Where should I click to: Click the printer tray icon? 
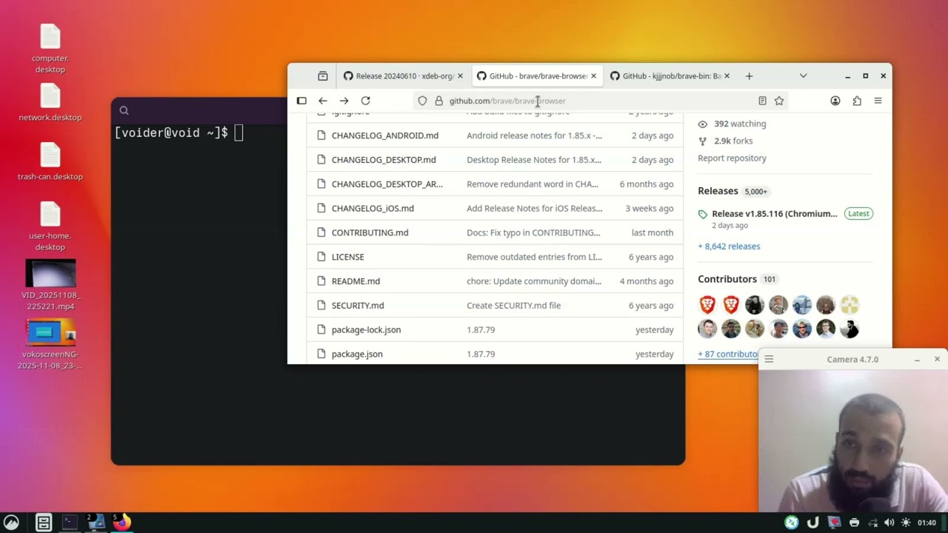[854, 523]
